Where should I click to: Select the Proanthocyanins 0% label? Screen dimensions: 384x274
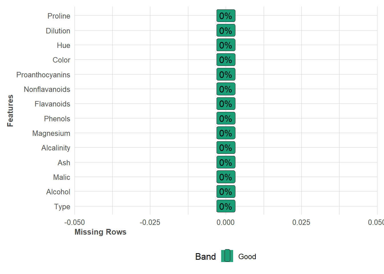point(226,74)
